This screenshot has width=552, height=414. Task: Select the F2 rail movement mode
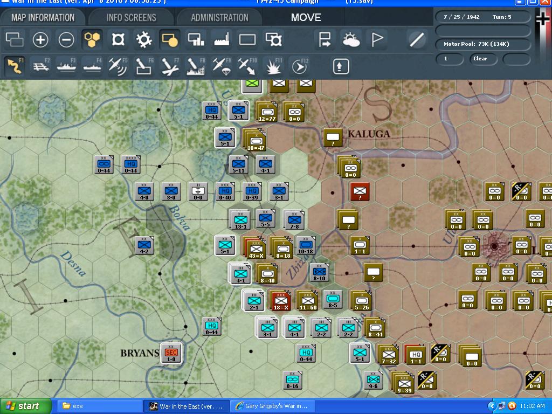coord(40,66)
